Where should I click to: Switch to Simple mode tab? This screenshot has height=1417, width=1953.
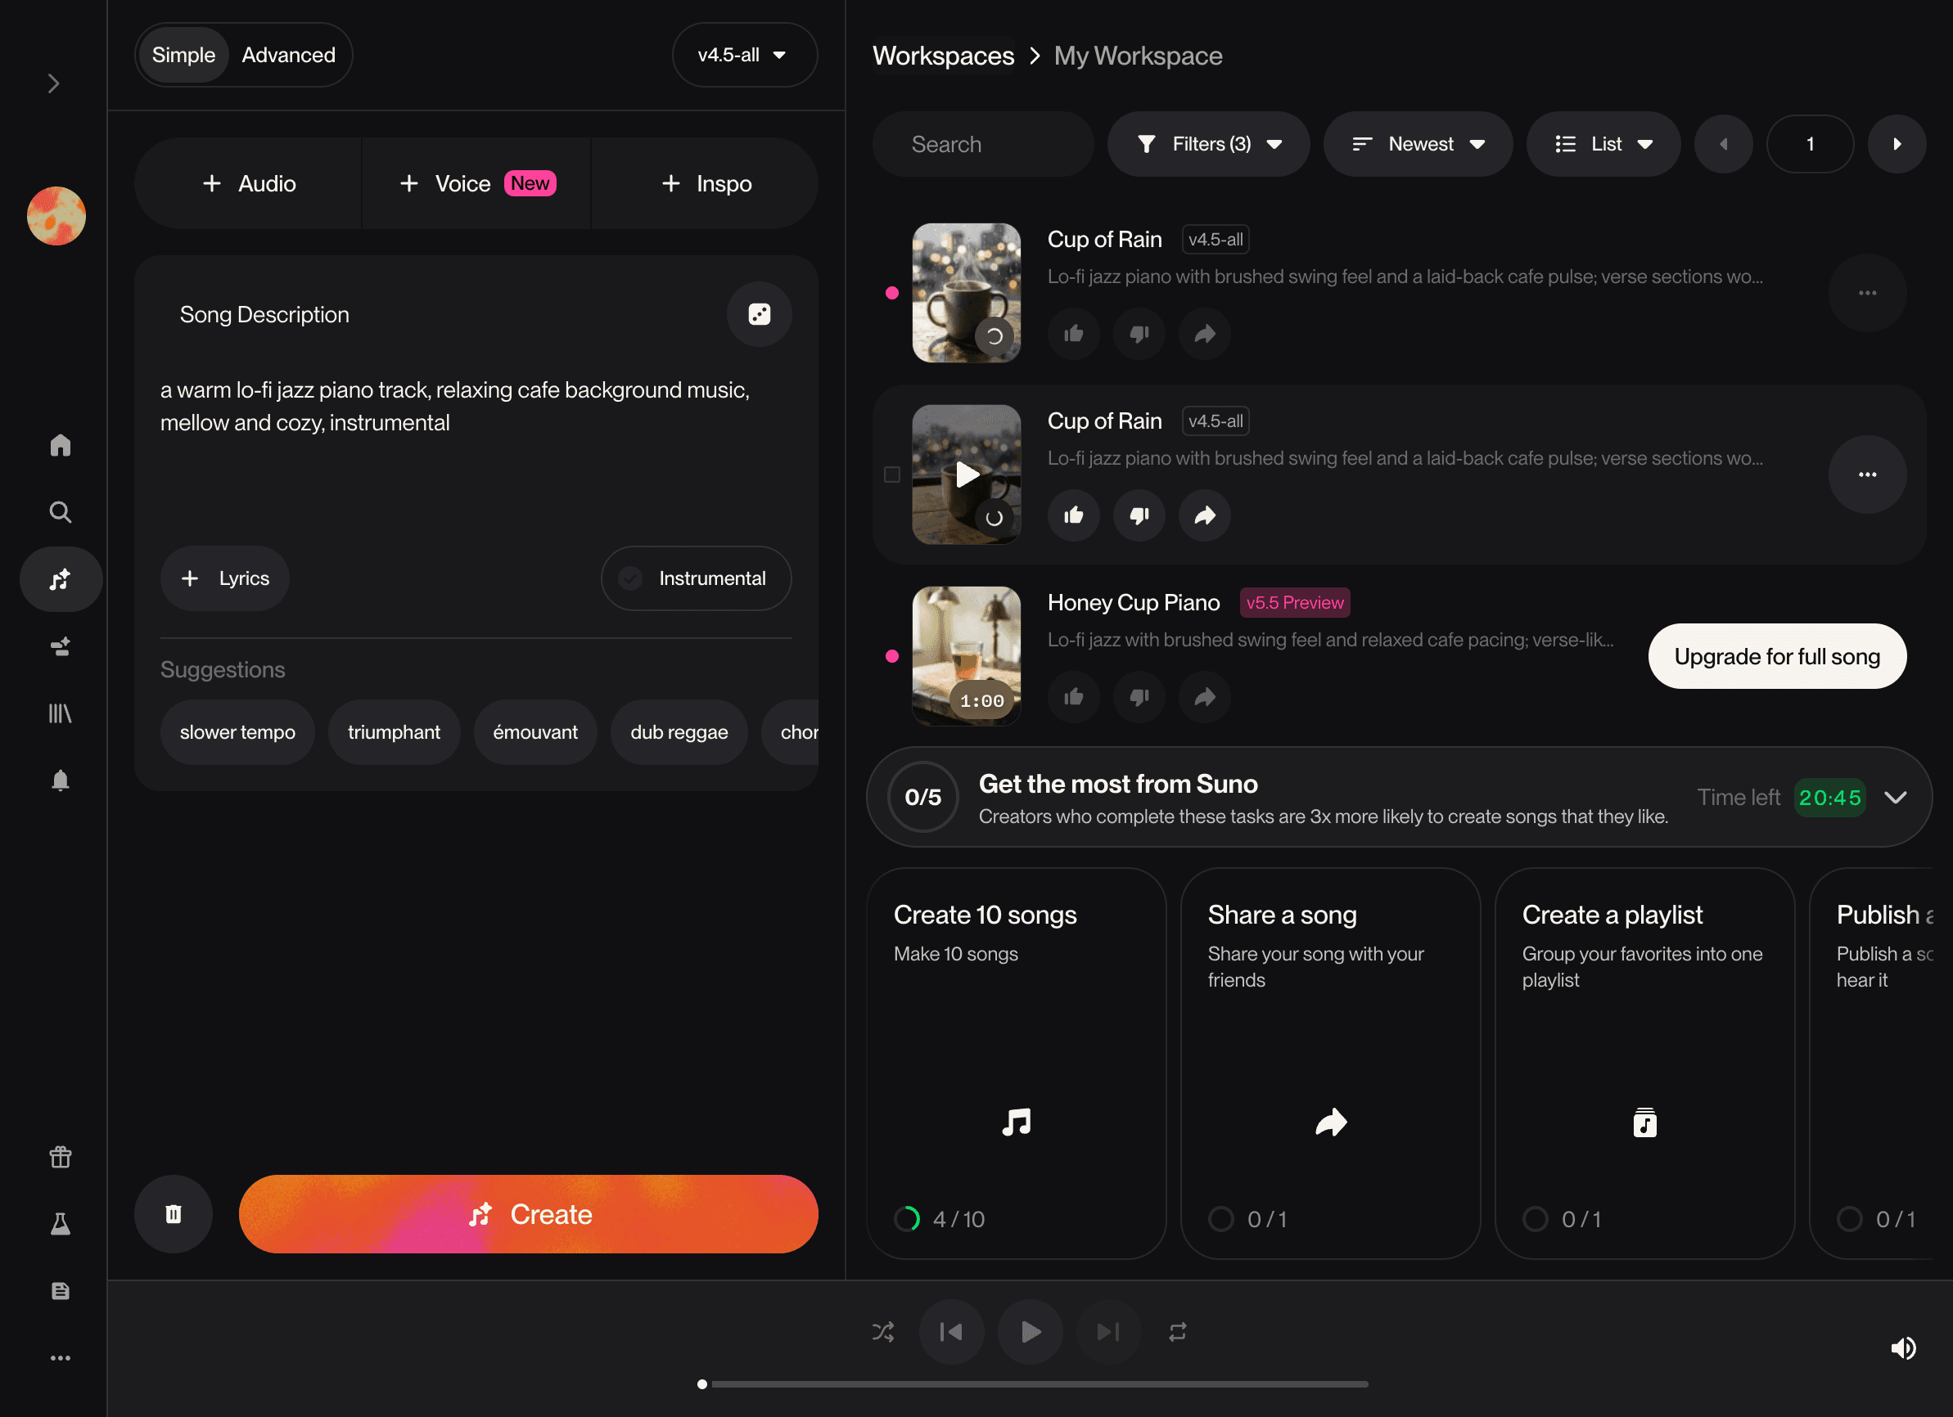(x=183, y=55)
